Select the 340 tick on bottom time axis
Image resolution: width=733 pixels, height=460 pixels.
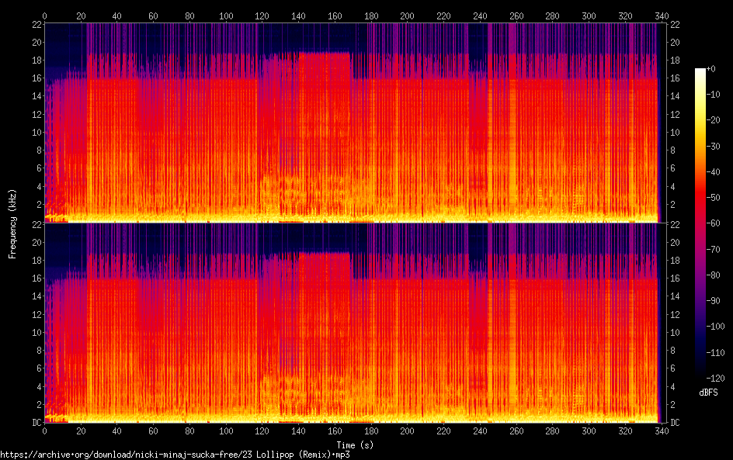pyautogui.click(x=659, y=431)
